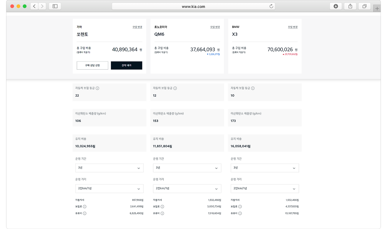Select the 쏘렌토 model name
The width and height of the screenshot is (387, 229).
(x=83, y=34)
